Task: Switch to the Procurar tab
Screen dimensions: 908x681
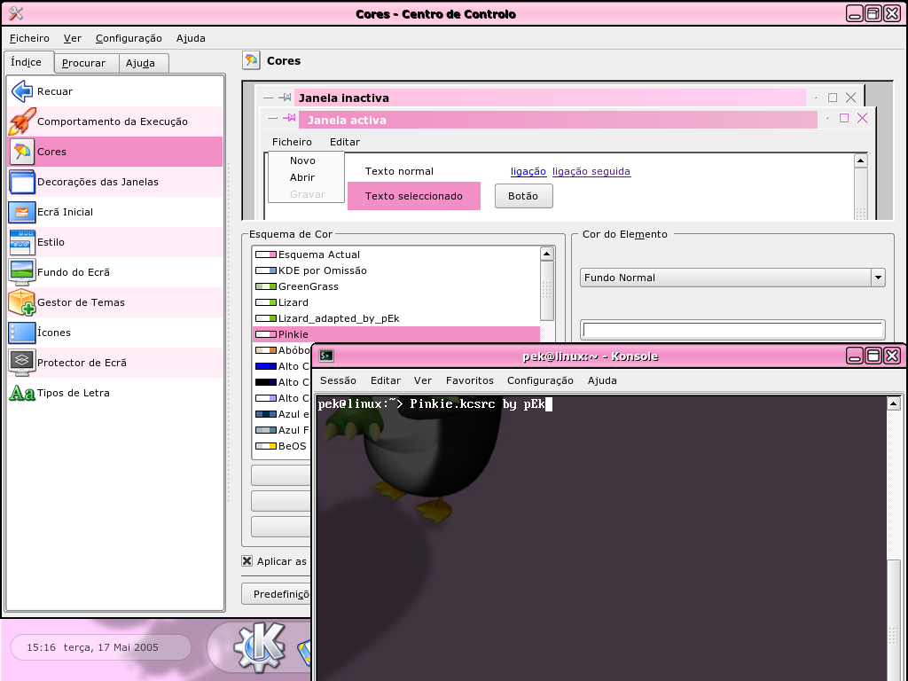Action: click(x=86, y=63)
